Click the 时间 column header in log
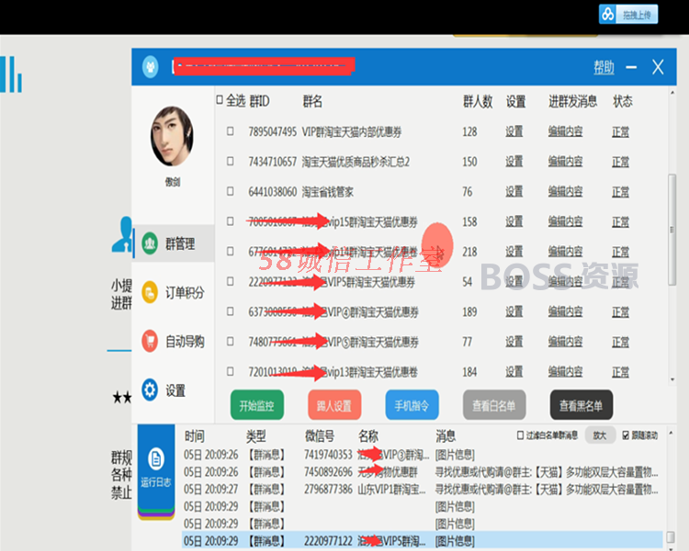 [195, 436]
